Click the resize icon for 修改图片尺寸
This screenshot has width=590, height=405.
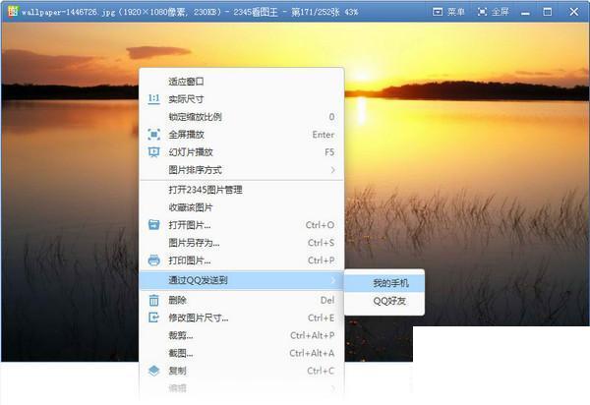pyautogui.click(x=154, y=318)
